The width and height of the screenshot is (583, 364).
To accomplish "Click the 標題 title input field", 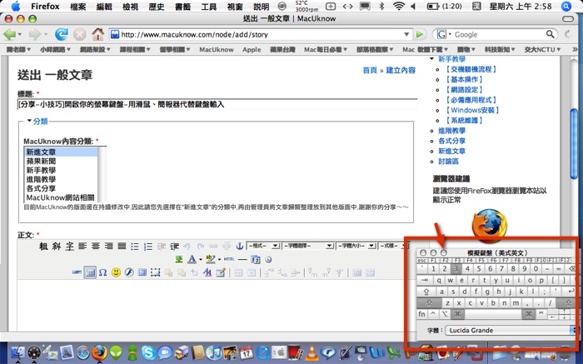I will point(217,104).
